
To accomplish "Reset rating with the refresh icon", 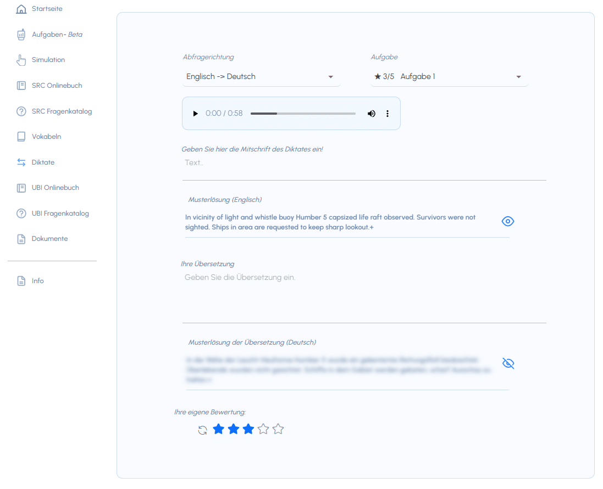I will [x=202, y=430].
